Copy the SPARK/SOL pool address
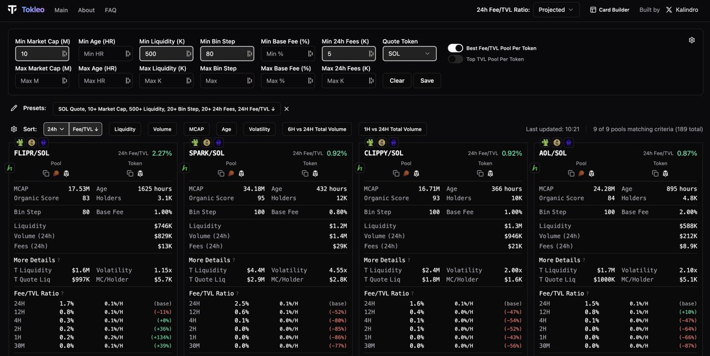Screen dimensions: 710x356 click(x=221, y=173)
